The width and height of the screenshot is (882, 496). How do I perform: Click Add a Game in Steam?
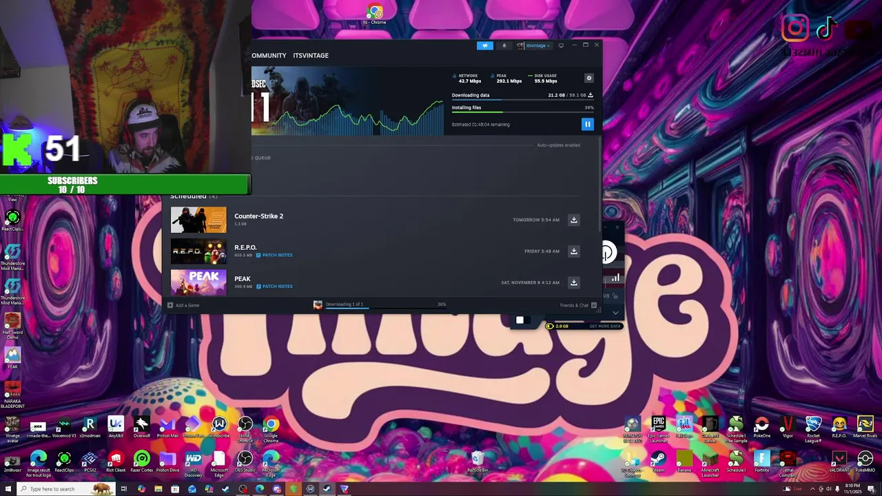[x=183, y=305]
